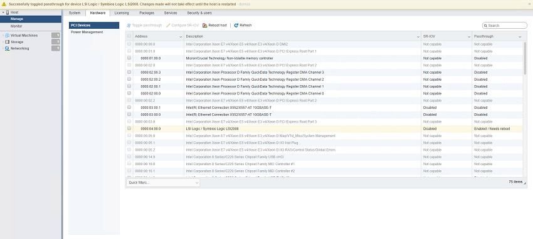Check the box for device 0000:01:00.0
Viewport: 533px width, 239px height.
[129, 58]
